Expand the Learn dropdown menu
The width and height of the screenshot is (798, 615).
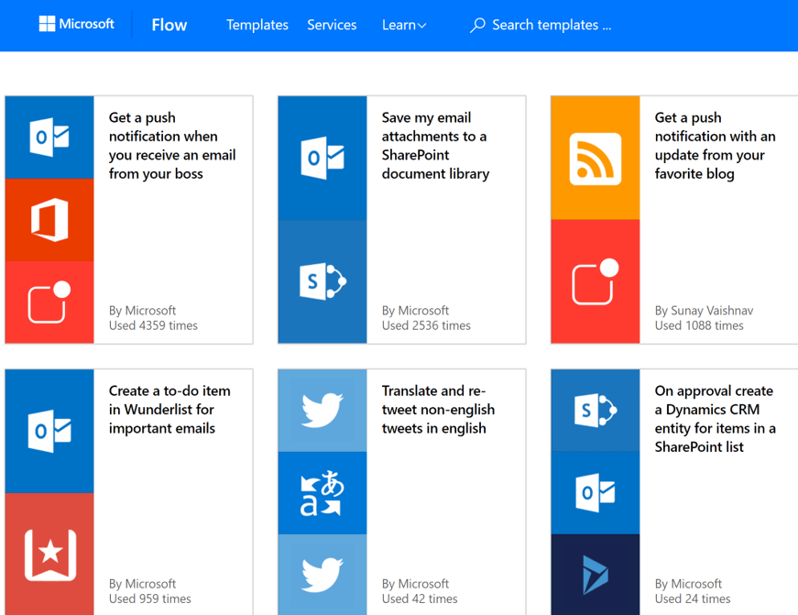(x=404, y=25)
